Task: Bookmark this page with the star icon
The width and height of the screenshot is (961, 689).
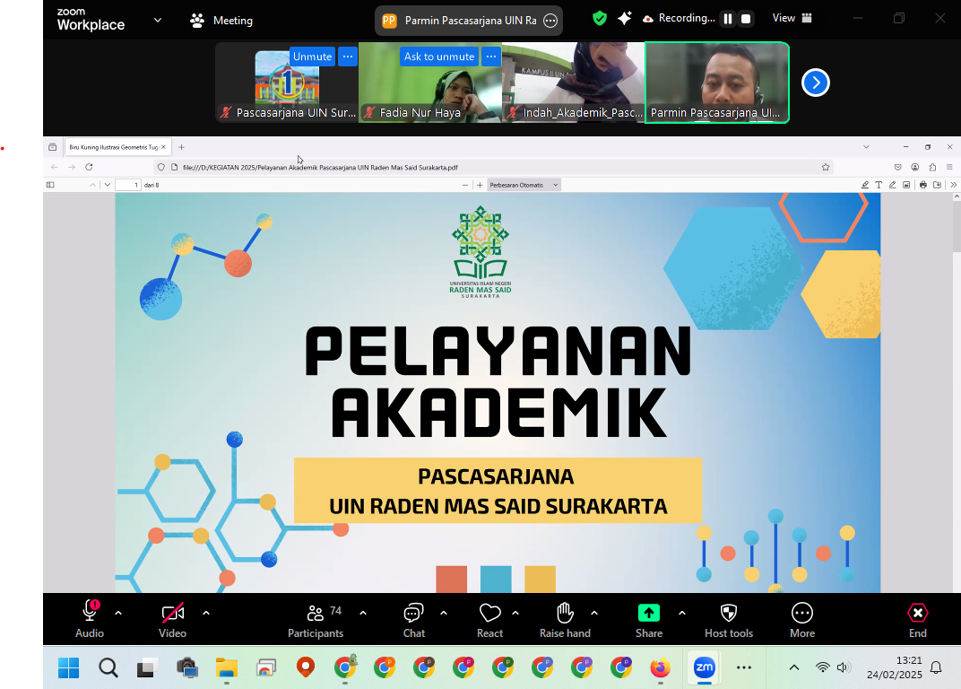Action: 826,167
